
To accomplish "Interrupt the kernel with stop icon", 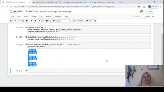I will click(47, 21).
